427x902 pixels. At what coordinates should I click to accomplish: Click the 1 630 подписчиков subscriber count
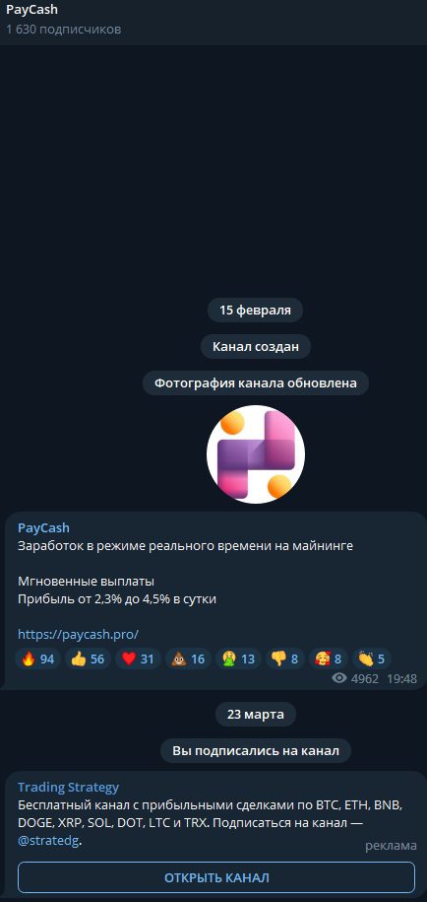click(64, 29)
